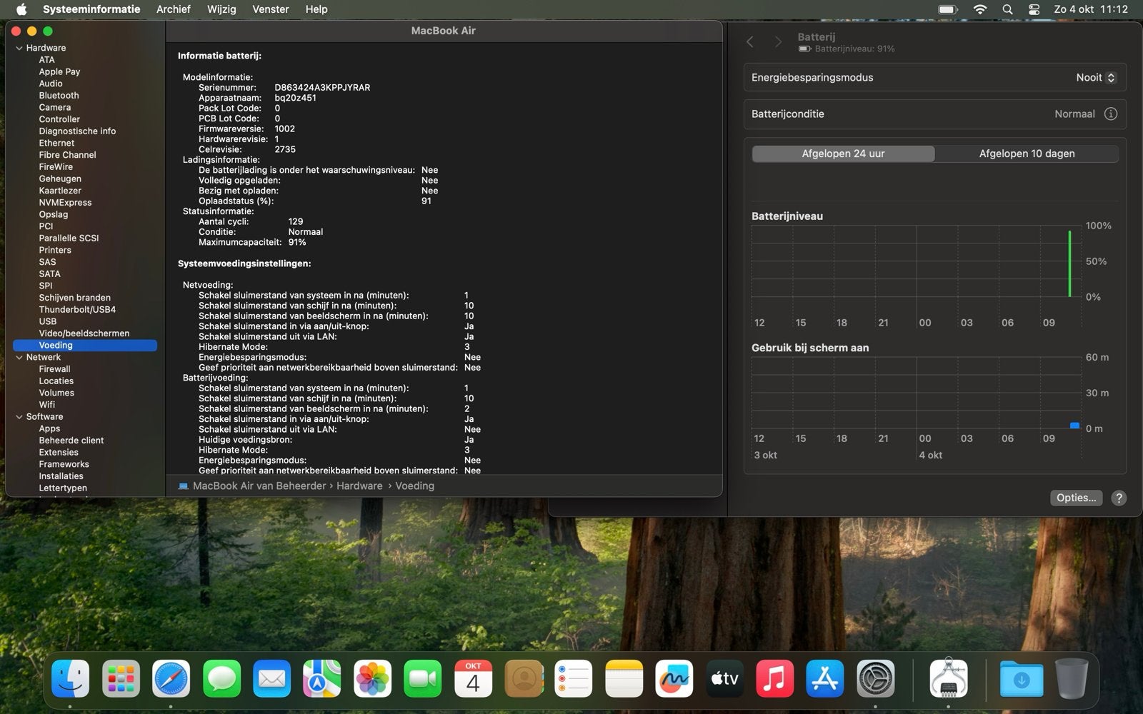1143x714 pixels.
Task: Open App Store from the Dock
Action: tap(825, 678)
